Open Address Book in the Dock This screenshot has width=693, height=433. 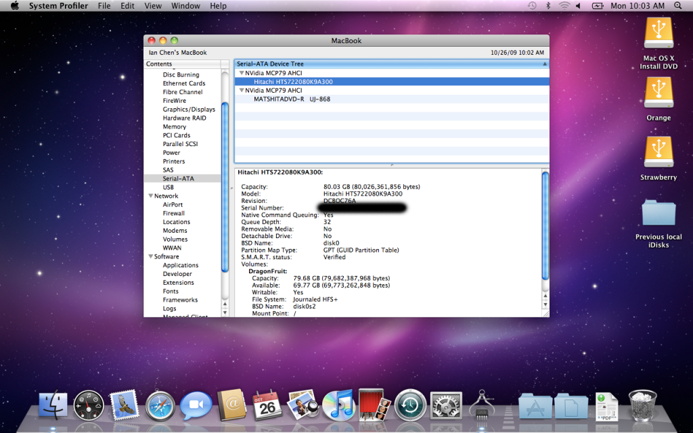click(231, 405)
